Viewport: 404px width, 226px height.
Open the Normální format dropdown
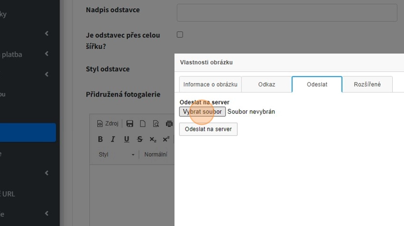(156, 155)
